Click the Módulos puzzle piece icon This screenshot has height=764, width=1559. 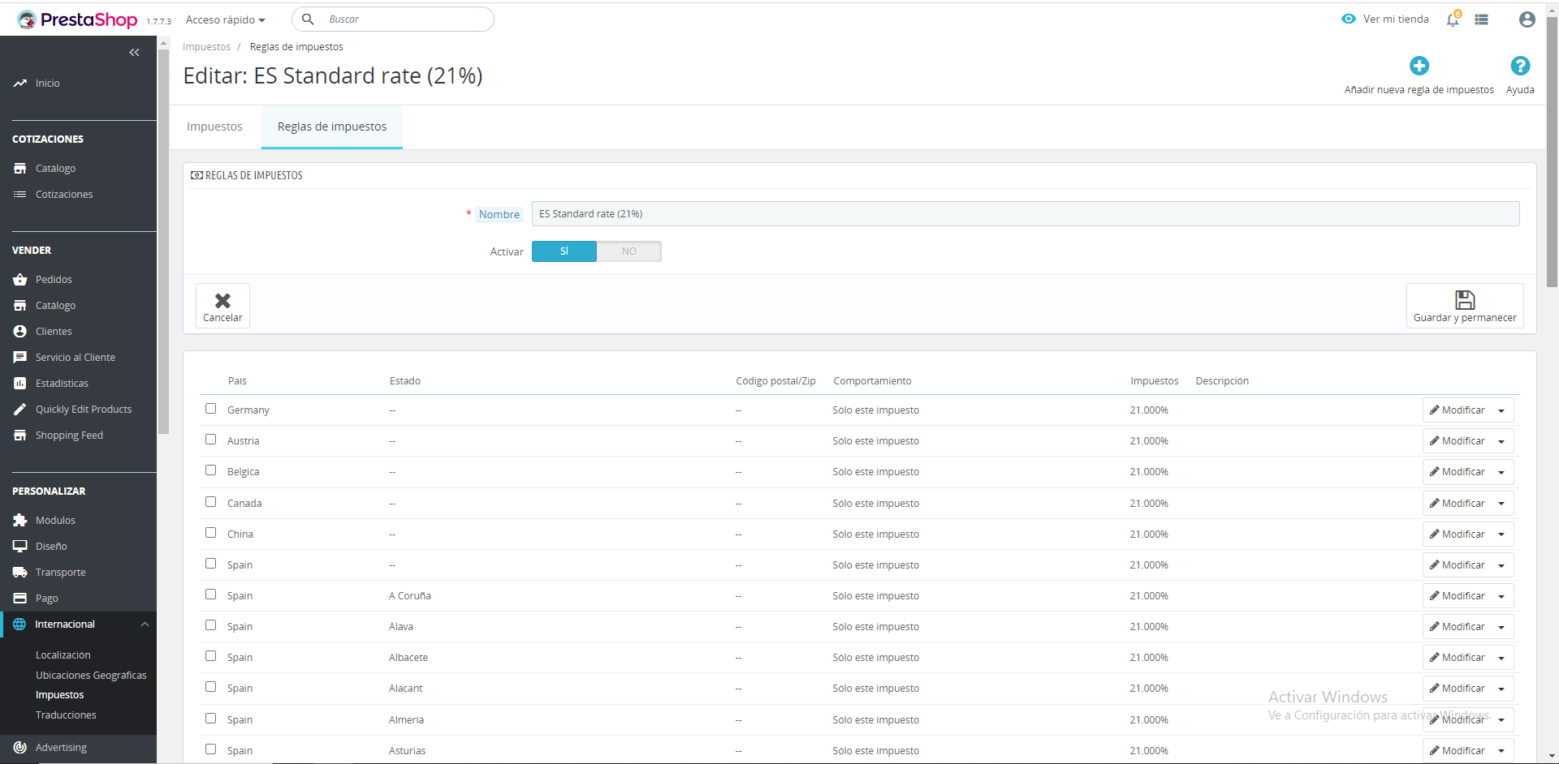[20, 520]
